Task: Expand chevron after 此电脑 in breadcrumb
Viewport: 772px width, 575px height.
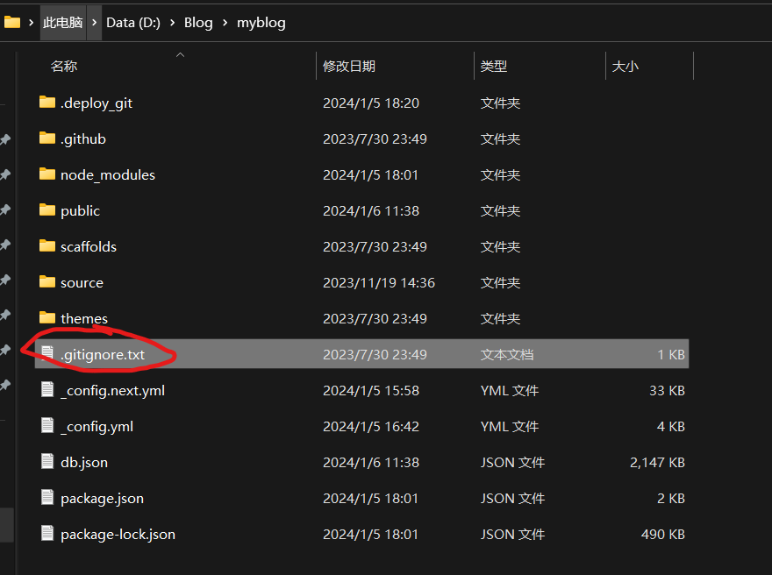Action: click(x=95, y=23)
